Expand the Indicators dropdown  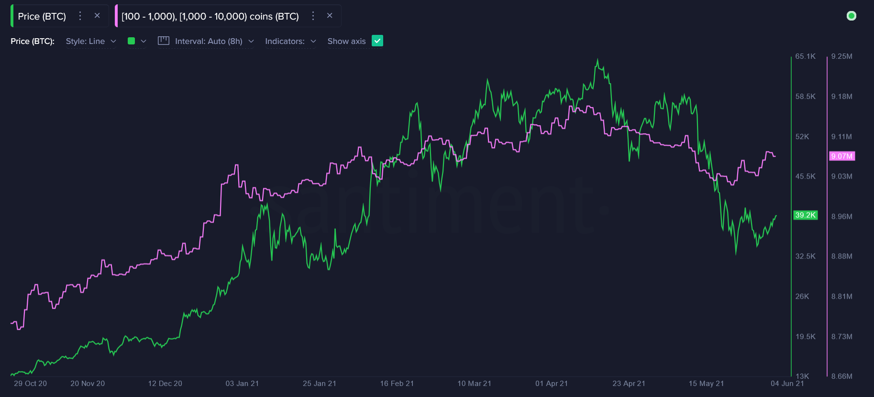(x=290, y=41)
